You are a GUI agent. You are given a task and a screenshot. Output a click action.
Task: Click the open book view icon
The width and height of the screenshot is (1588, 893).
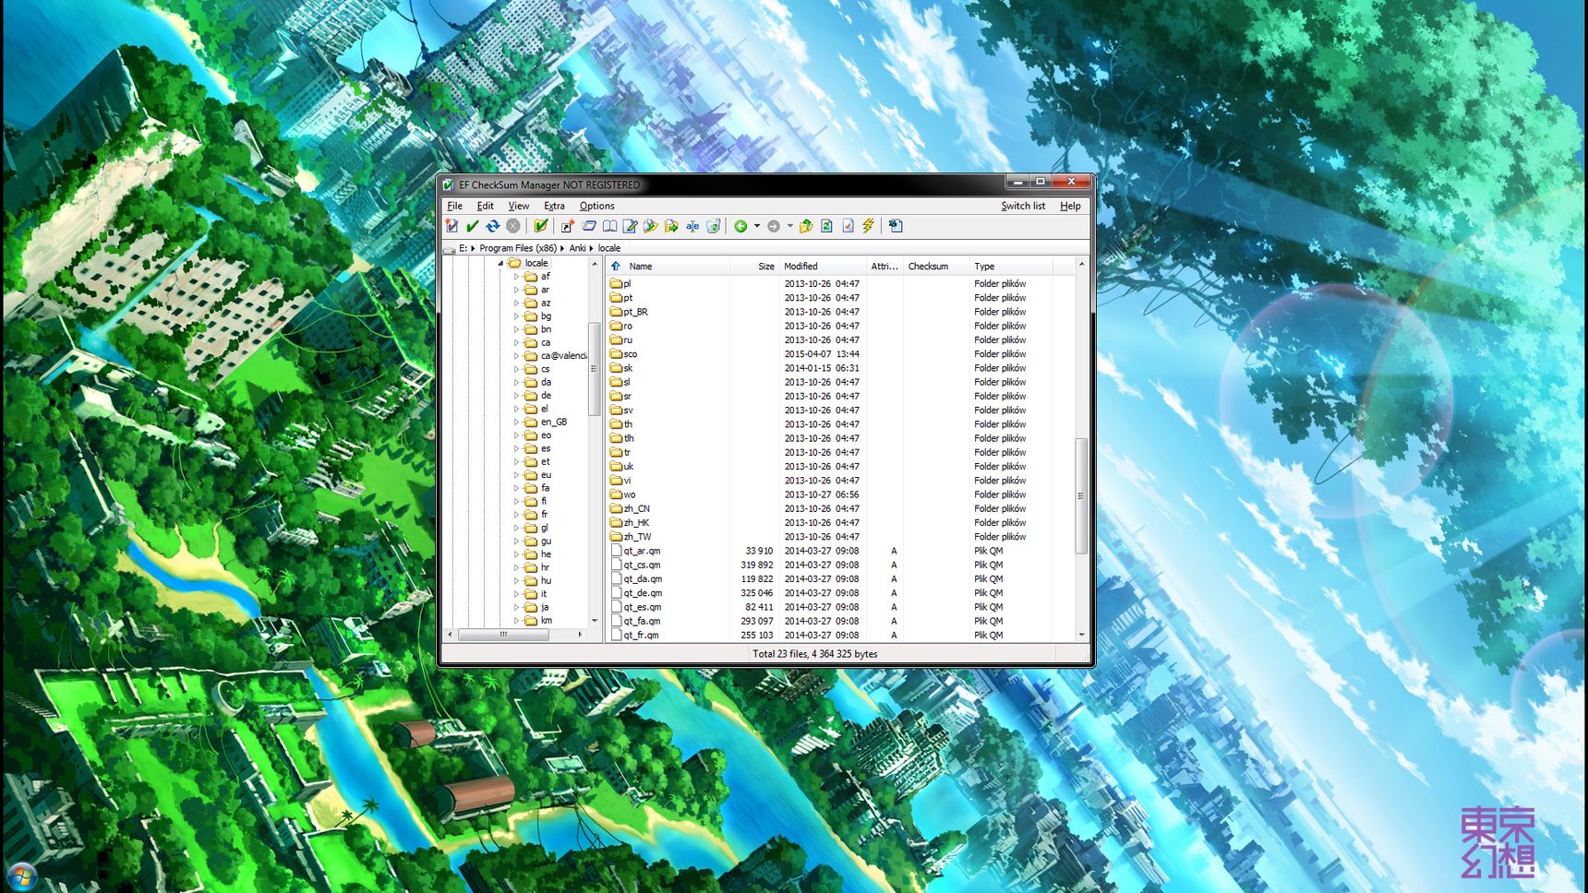[609, 226]
